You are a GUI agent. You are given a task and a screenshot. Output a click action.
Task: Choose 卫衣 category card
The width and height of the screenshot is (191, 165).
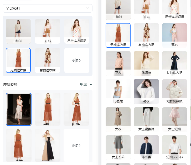pyautogui.click(x=118, y=63)
